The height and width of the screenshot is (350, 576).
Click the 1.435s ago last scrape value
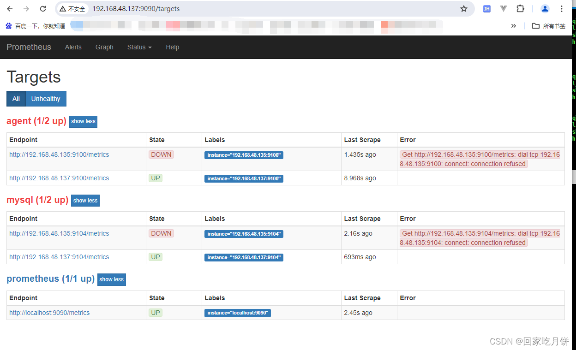[360, 154]
